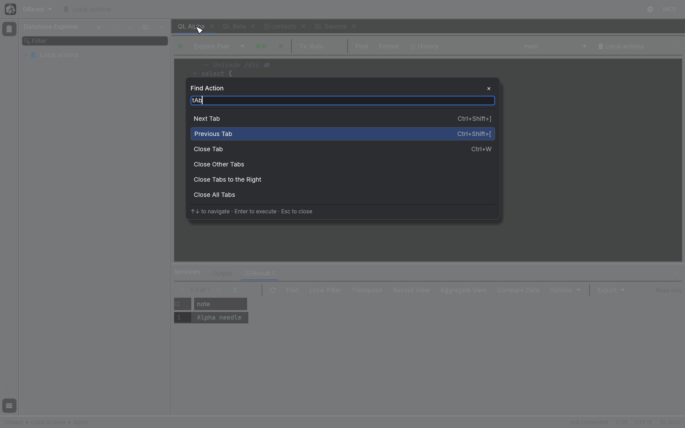Refresh results with the reload icon
The height and width of the screenshot is (428, 685).
(272, 290)
